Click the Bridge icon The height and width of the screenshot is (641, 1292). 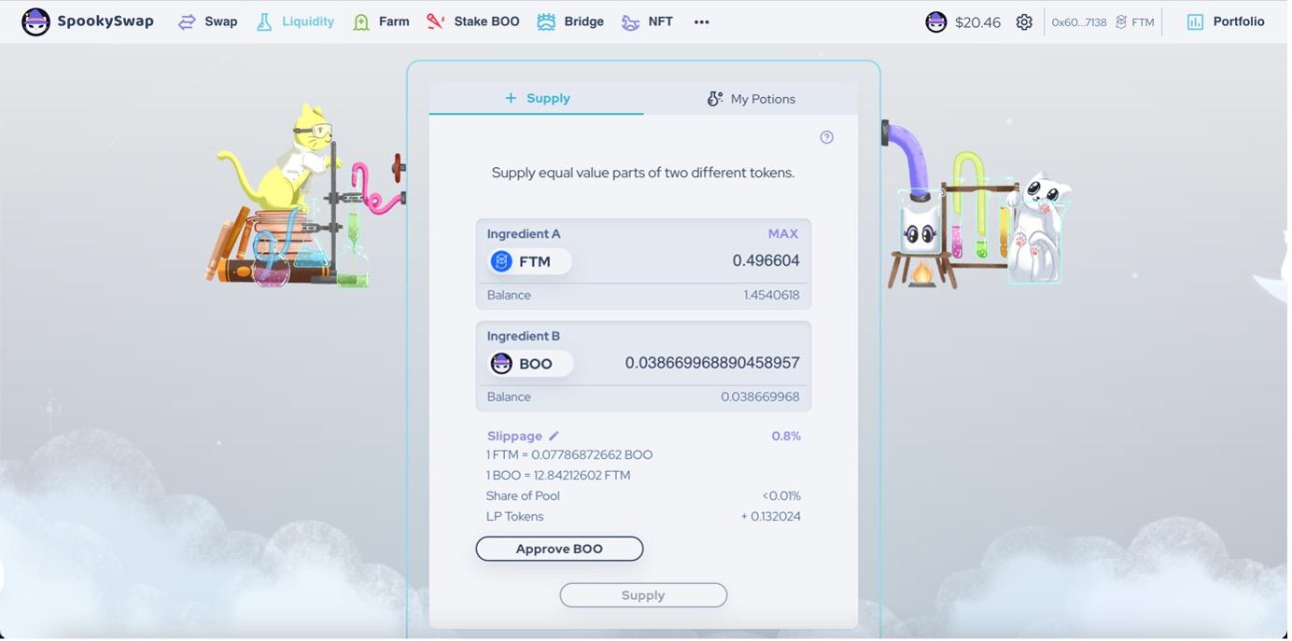[x=546, y=21]
